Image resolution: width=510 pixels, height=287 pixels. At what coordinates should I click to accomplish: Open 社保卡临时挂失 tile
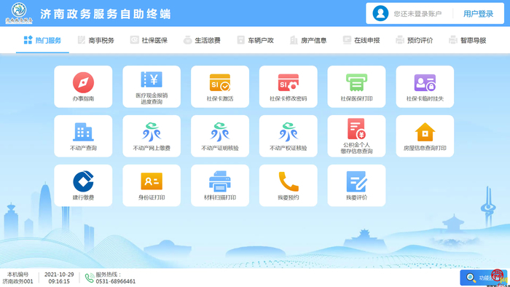click(x=425, y=87)
